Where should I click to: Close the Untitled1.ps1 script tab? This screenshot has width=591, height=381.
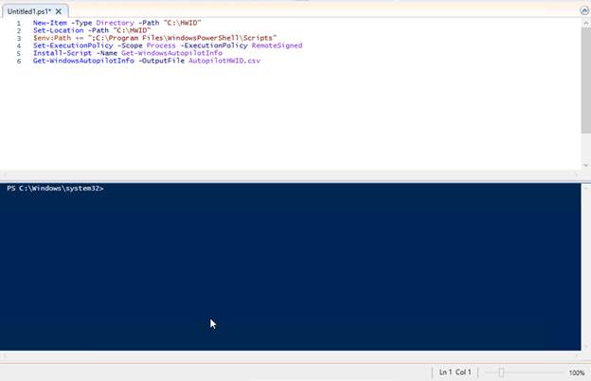[x=59, y=10]
